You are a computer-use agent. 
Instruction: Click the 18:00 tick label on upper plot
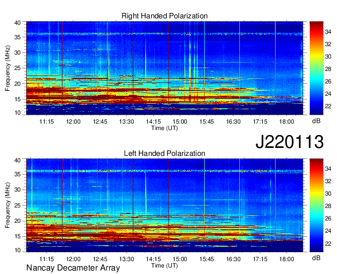point(287,122)
